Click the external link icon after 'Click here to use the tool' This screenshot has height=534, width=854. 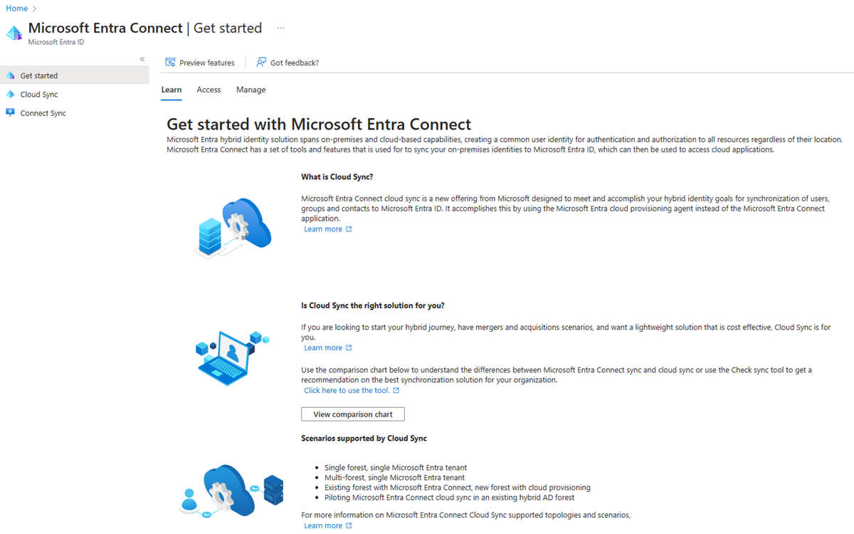[x=396, y=390]
